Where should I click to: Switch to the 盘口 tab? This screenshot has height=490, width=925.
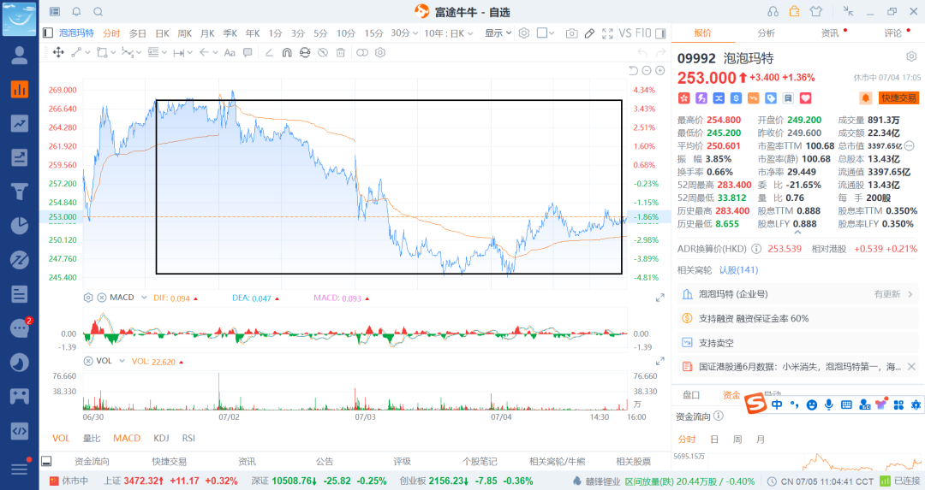tap(691, 394)
